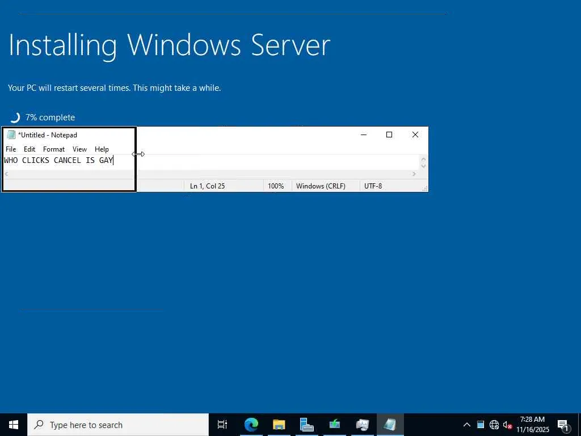Image resolution: width=581 pixels, height=436 pixels.
Task: Click the search magnifier icon in taskbar
Action: tap(39, 425)
